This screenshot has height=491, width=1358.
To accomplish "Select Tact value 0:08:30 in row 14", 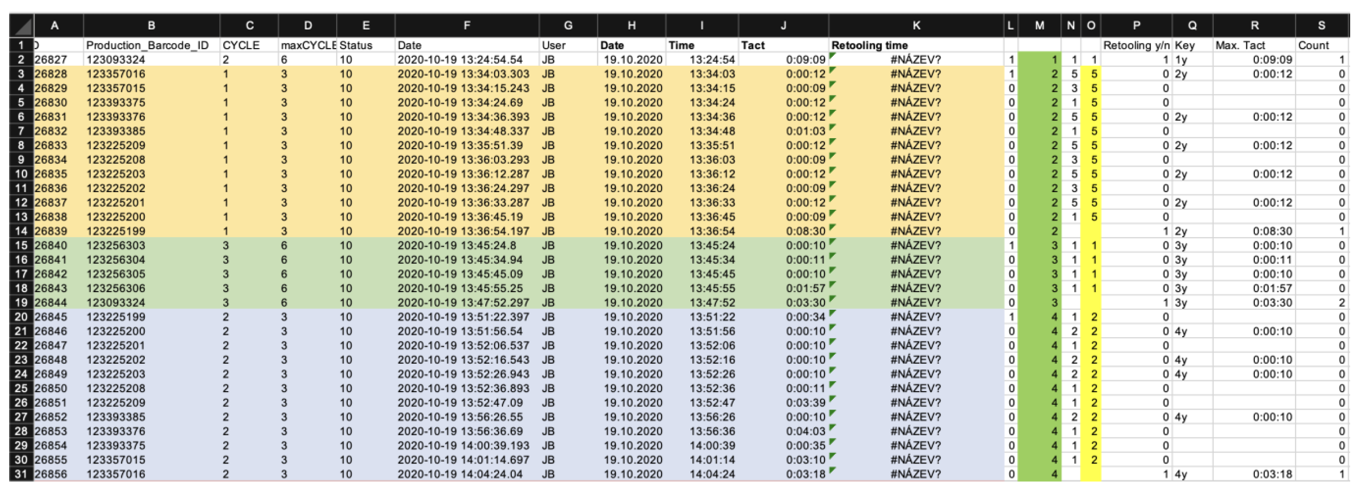I will (805, 231).
